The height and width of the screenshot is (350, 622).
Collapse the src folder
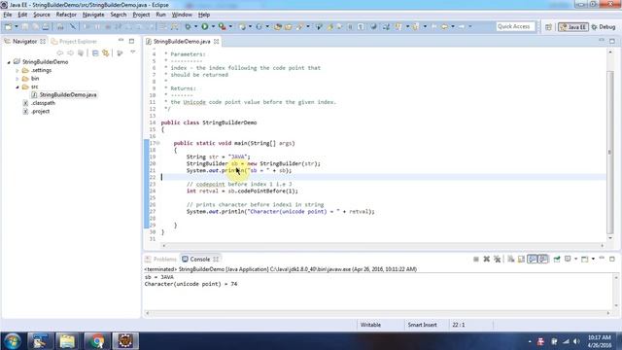(x=17, y=87)
